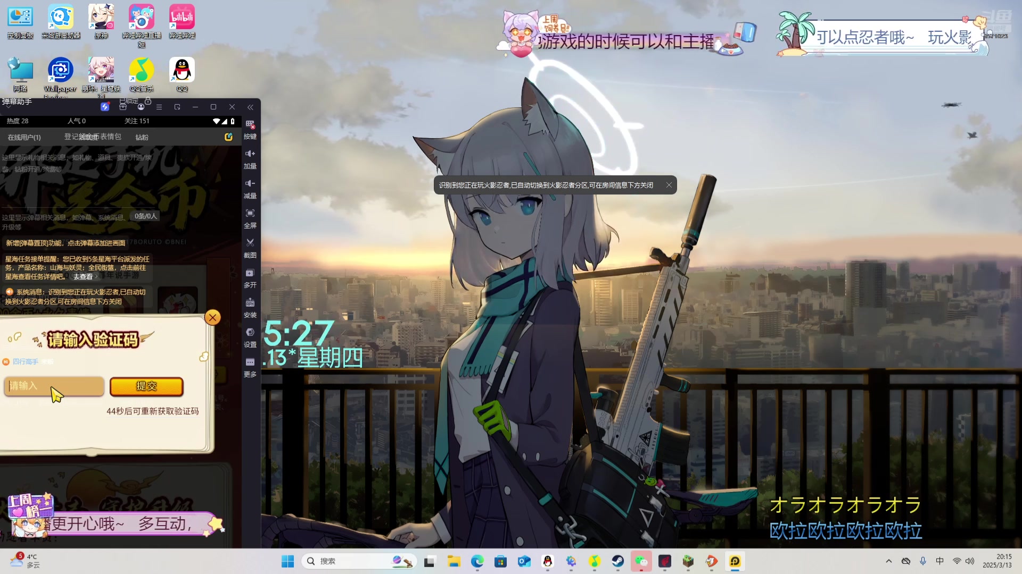Open the volume speaker tray icon
Viewport: 1022px width, 574px height.
970,561
